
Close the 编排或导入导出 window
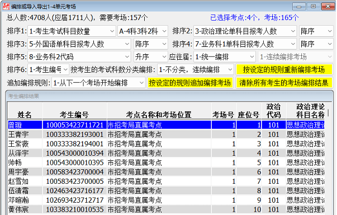tap(327, 7)
